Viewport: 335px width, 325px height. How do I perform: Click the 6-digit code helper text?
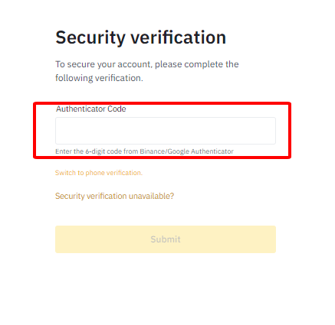tap(144, 151)
